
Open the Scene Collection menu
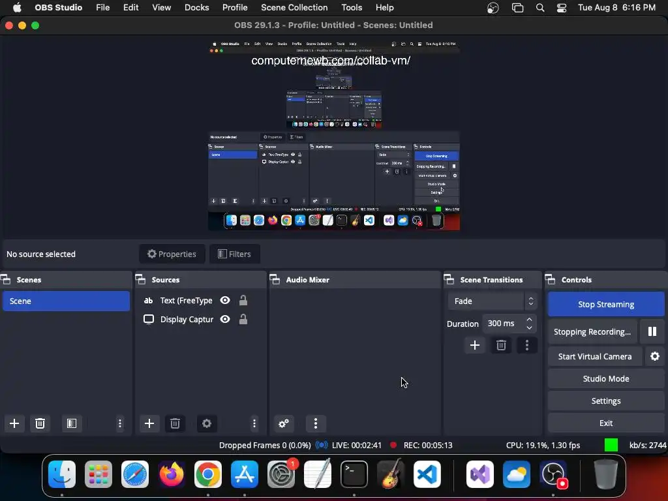tap(294, 8)
